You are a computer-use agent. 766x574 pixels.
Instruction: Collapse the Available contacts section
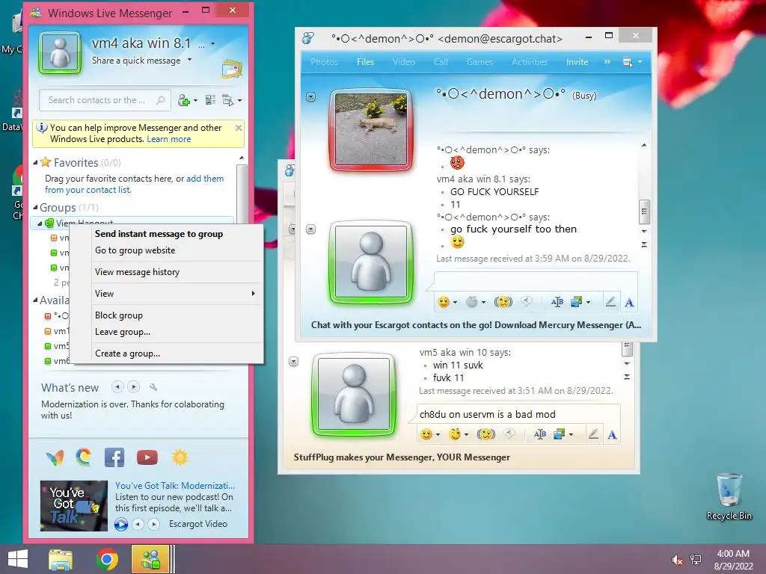click(x=35, y=300)
